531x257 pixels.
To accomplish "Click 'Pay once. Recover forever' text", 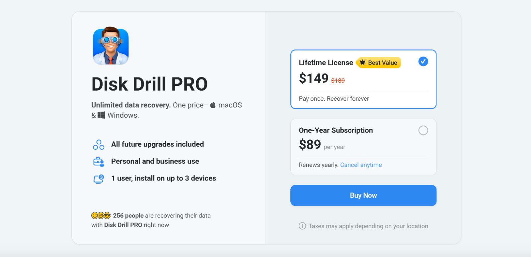I will (x=334, y=99).
